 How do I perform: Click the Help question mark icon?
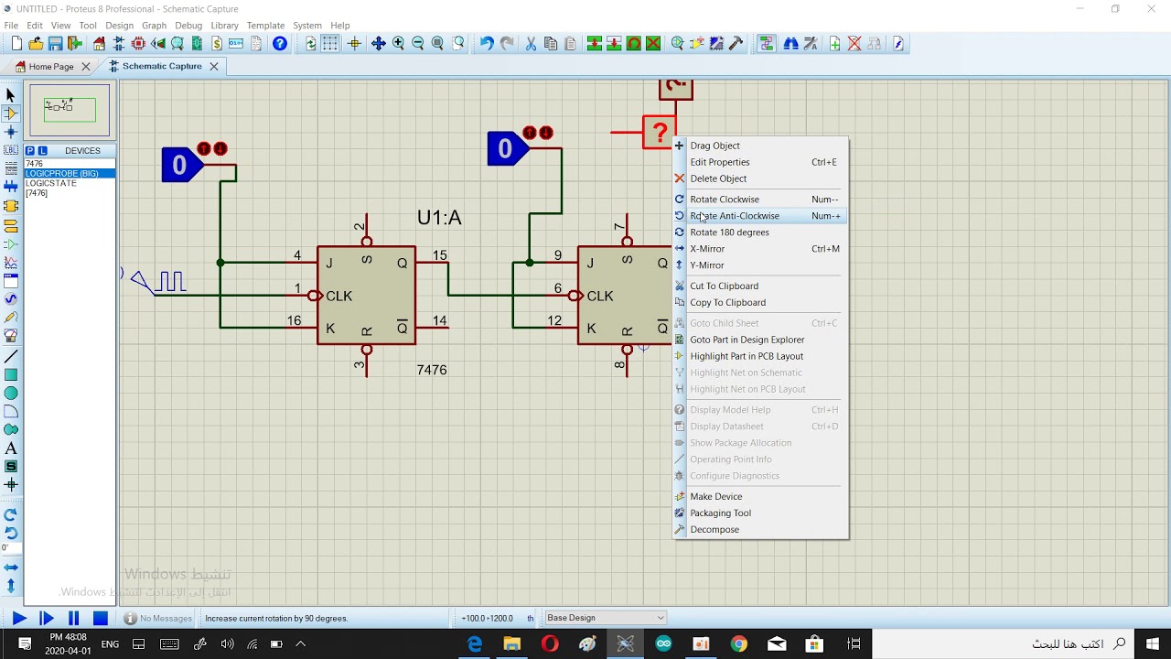[x=280, y=43]
